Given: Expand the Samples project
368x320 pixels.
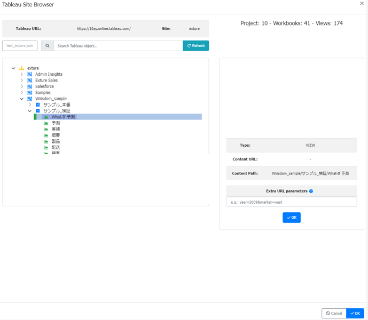Looking at the screenshot, I should [21, 93].
